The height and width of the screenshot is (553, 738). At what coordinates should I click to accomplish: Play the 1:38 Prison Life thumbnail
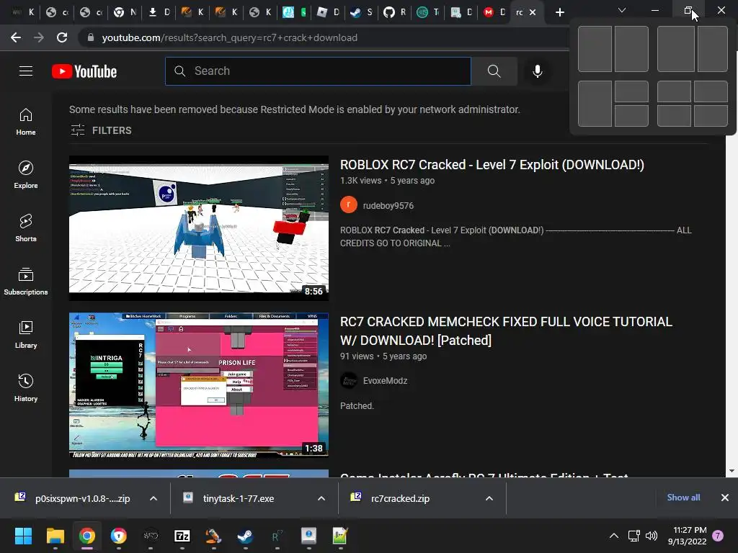[x=199, y=385]
